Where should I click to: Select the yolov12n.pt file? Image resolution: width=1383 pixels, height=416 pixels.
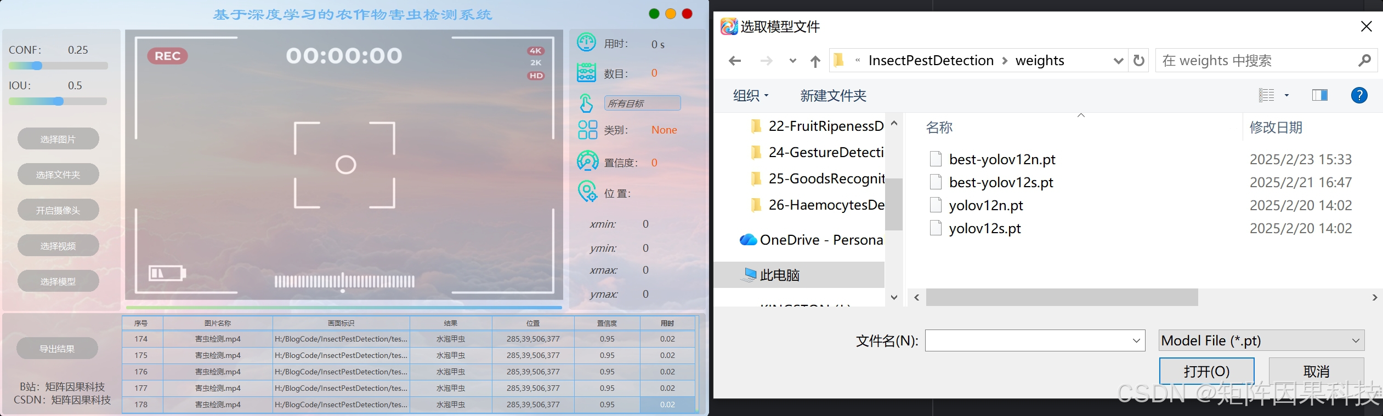(x=985, y=205)
